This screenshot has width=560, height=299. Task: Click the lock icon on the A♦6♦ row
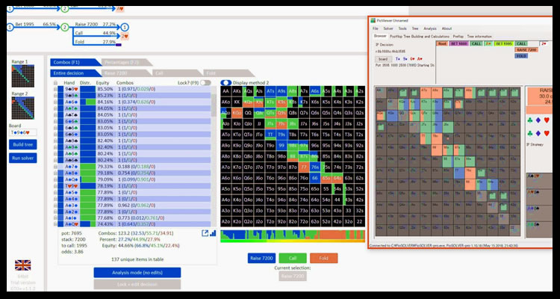coord(55,102)
